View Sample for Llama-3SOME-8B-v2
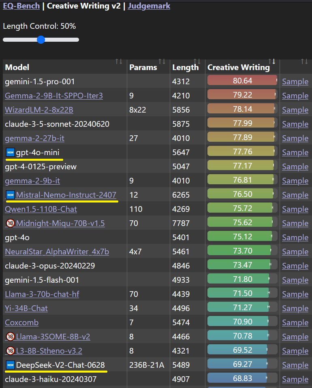 295,337
